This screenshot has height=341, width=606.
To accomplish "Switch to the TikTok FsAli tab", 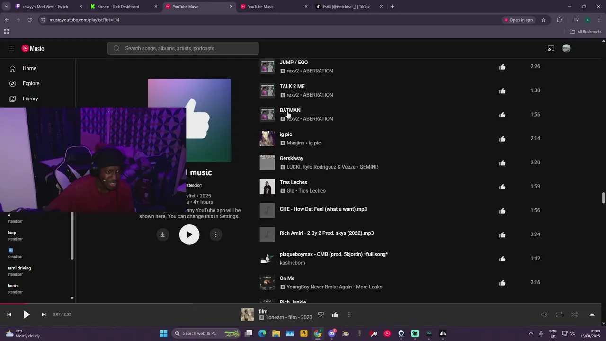I will (349, 7).
